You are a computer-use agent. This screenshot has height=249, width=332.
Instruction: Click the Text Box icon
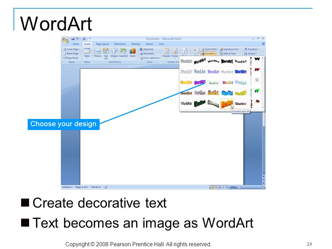196,51
